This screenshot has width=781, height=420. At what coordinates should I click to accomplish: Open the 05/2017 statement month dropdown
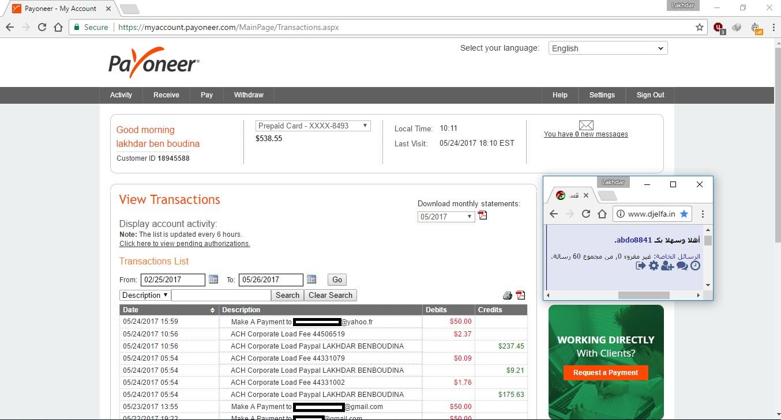(446, 217)
